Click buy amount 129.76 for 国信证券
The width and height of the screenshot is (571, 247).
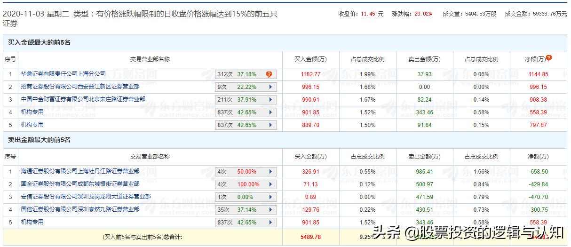310,210
